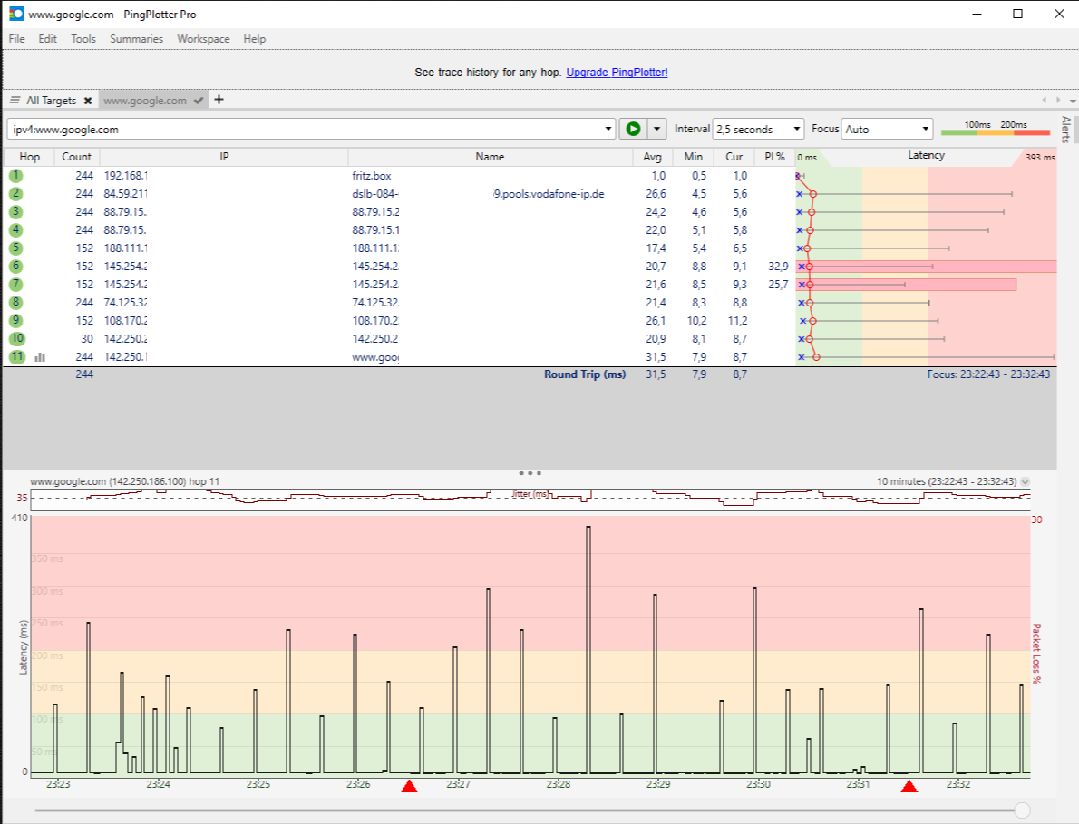1079x825 pixels.
Task: Follow the Upgrade PingPlotter! link
Action: pos(617,73)
